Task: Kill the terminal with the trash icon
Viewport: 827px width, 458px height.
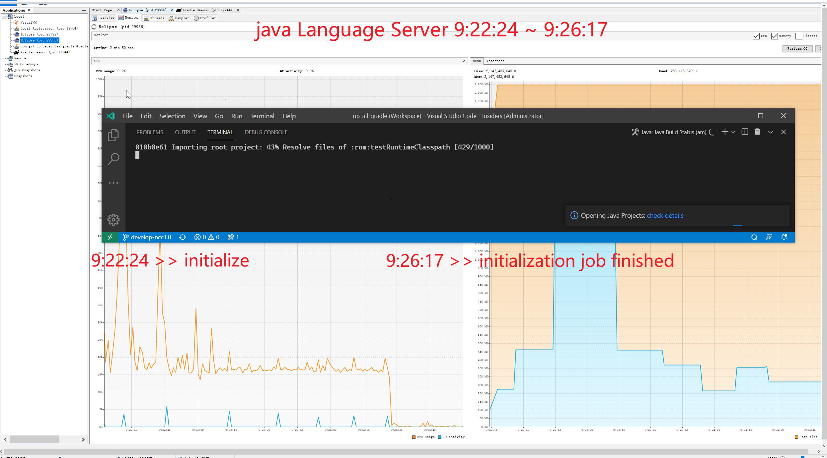Action: (757, 132)
